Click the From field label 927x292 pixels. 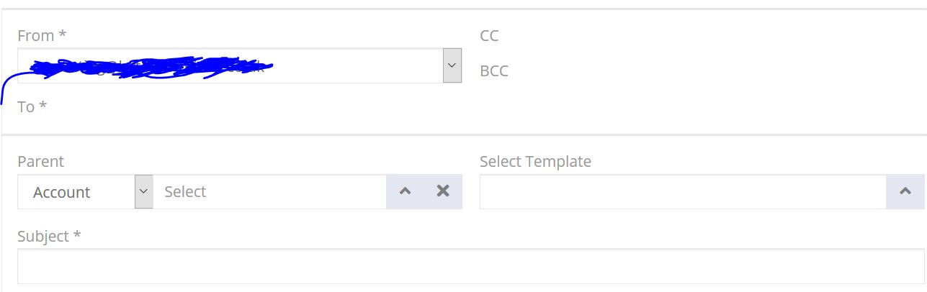(x=36, y=35)
